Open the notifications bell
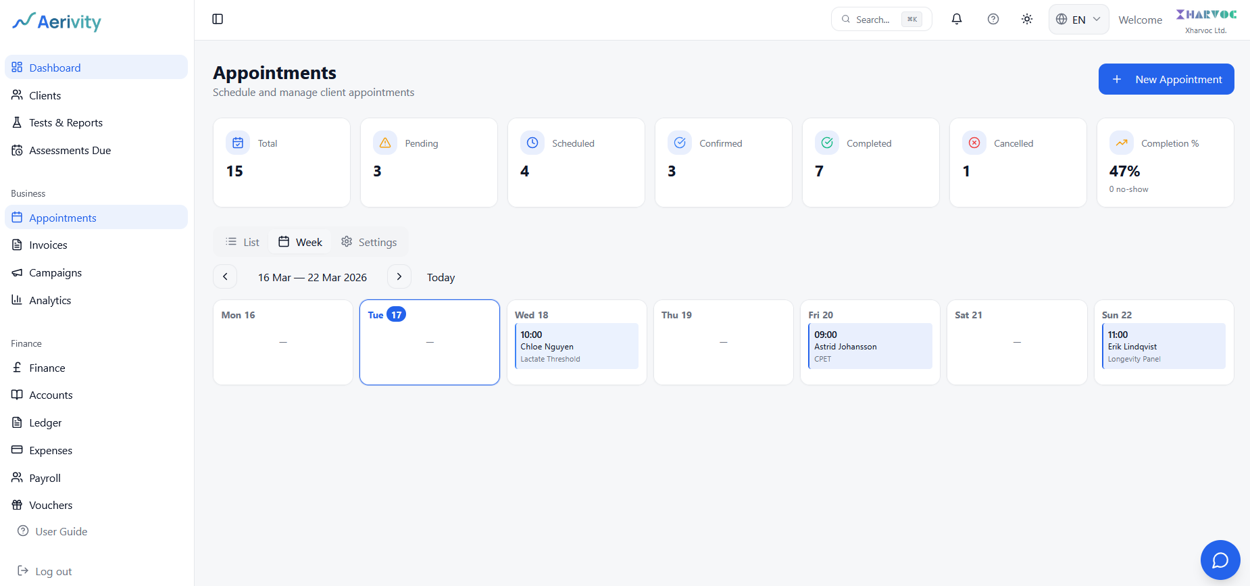 coord(956,19)
